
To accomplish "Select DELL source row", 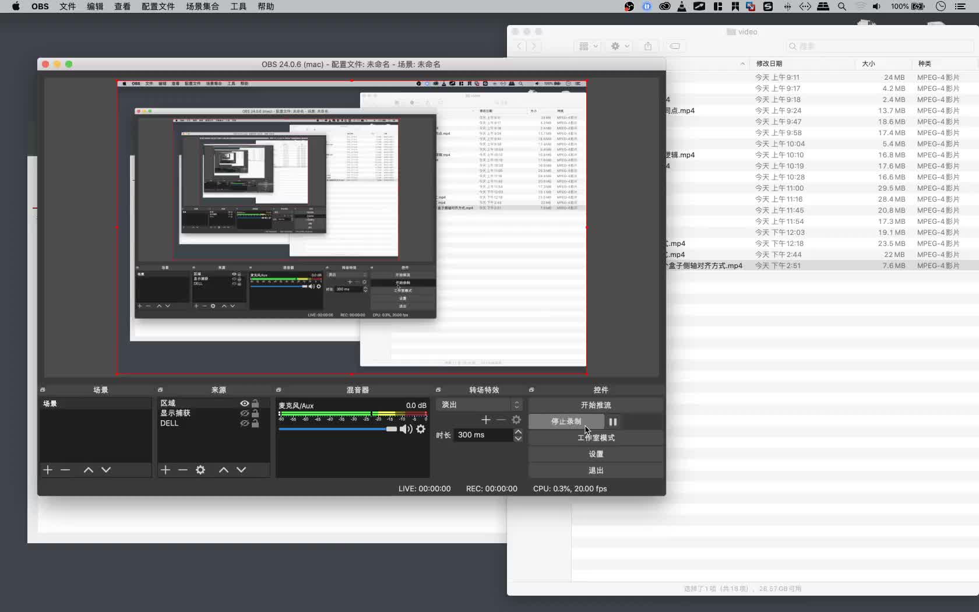I will click(213, 423).
